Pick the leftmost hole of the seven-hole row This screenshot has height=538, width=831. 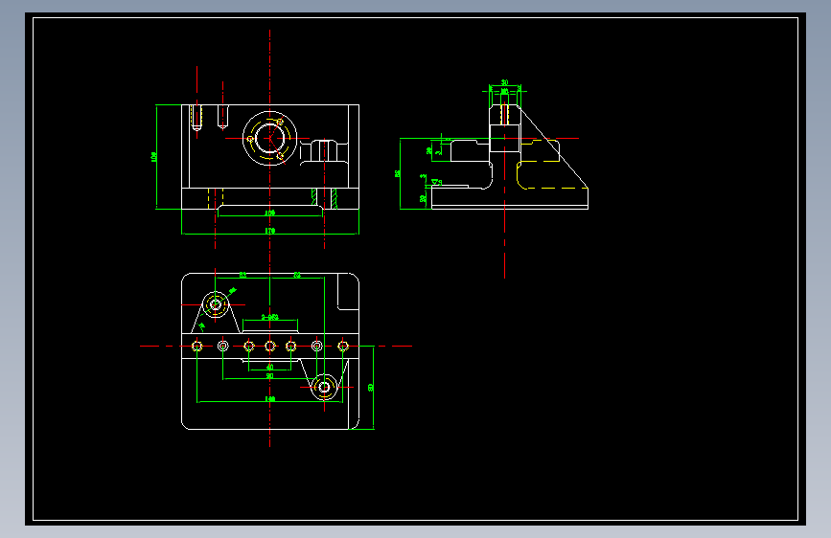197,347
